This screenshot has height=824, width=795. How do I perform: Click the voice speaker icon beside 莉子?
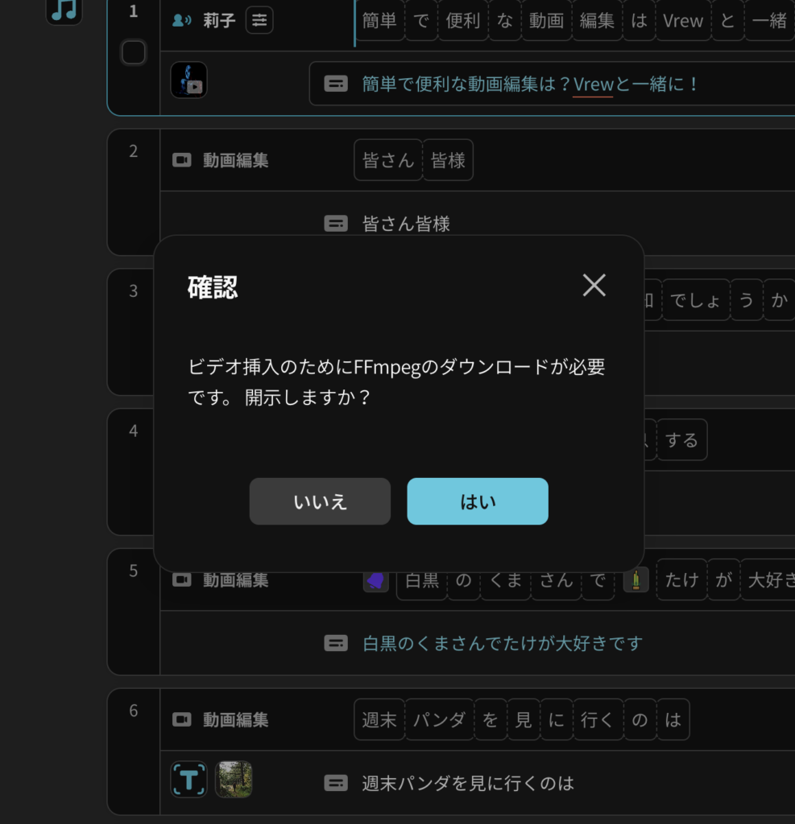click(181, 20)
